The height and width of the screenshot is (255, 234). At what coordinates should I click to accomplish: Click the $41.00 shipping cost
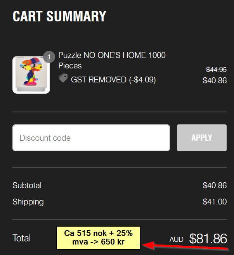click(x=215, y=202)
